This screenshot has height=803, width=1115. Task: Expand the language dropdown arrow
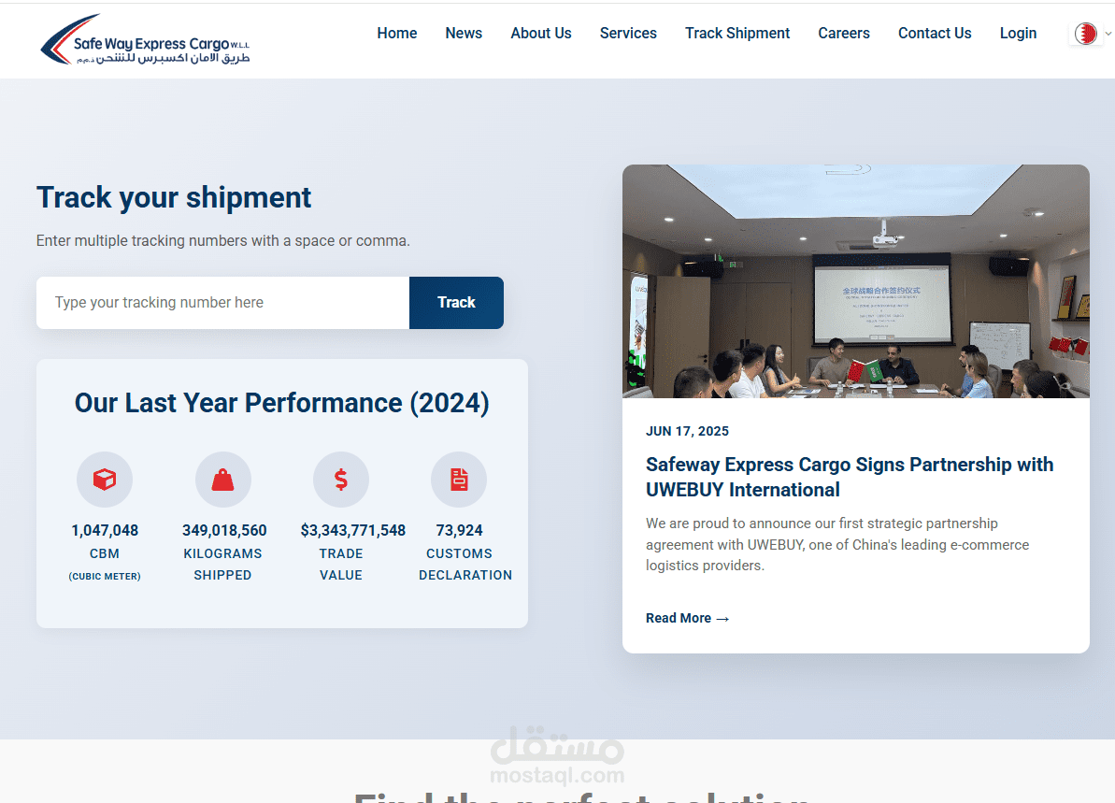click(x=1108, y=34)
